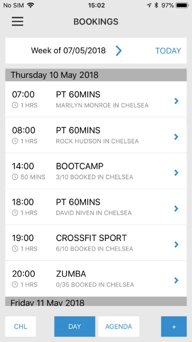
Task: Tap the Bluetooth status icon
Action: (156, 5)
